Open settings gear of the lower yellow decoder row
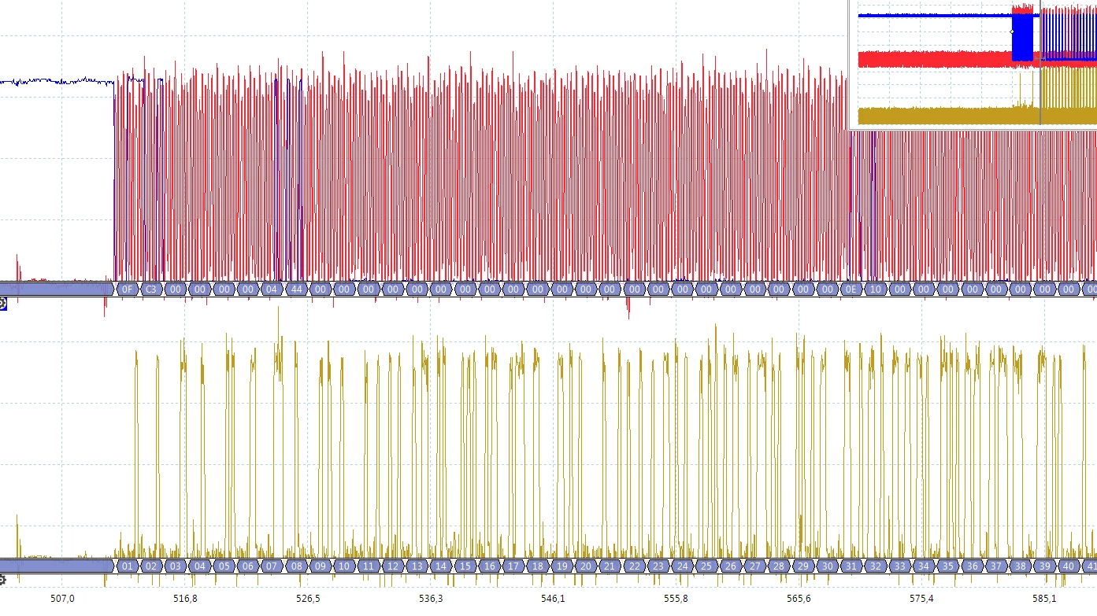Viewport: 1097px width, 616px height. click(x=2, y=580)
